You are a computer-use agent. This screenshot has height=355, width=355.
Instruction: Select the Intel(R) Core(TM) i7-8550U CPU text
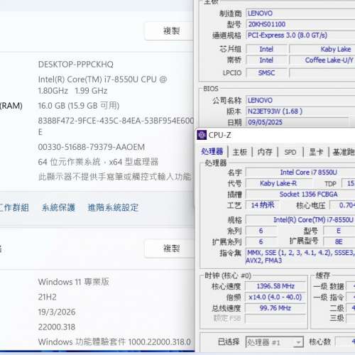[102, 84]
